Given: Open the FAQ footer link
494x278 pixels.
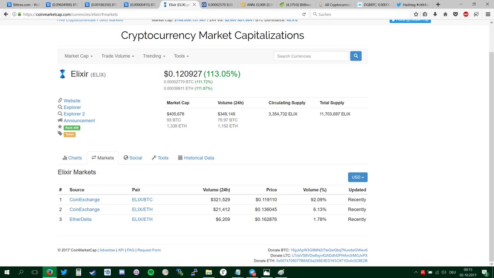Looking at the screenshot, I should (x=130, y=250).
